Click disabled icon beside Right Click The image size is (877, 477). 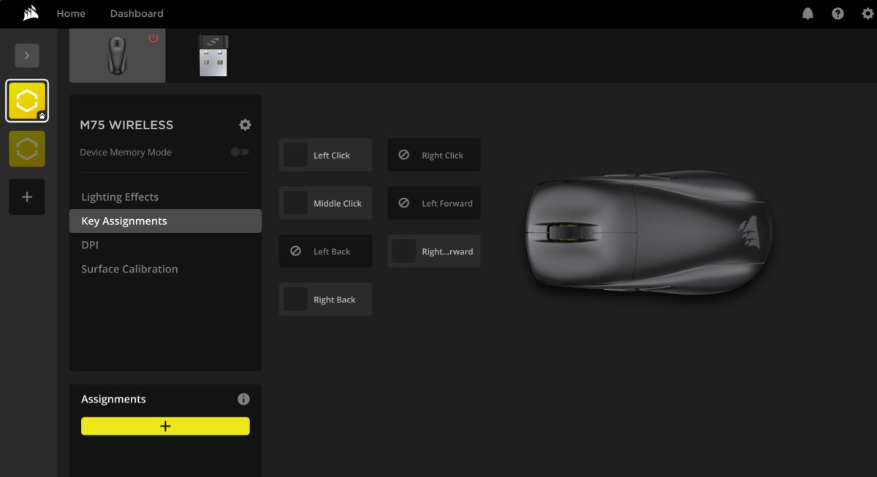click(403, 155)
